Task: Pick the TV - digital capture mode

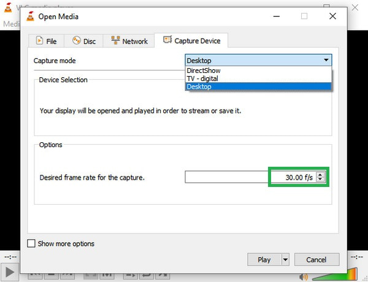Action: 203,78
